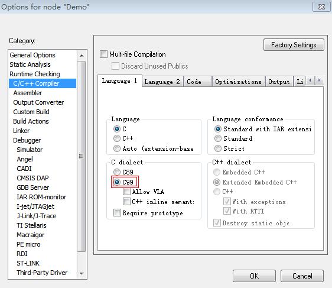Image resolution: width=332 pixels, height=288 pixels.
Task: Click the tab strip left scroll arrow
Action: coord(310,80)
